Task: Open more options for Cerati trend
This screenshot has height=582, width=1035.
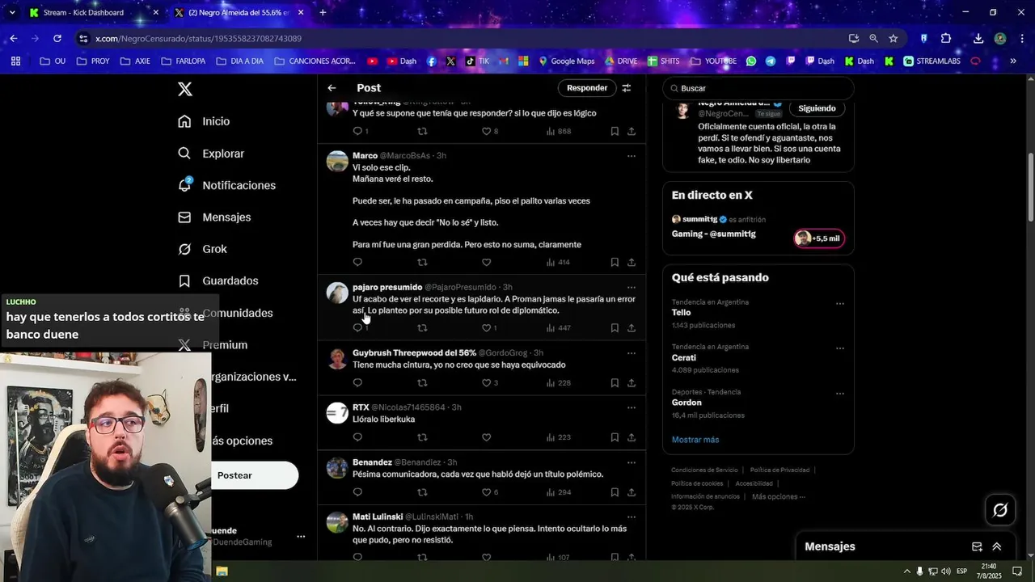Action: click(x=840, y=349)
